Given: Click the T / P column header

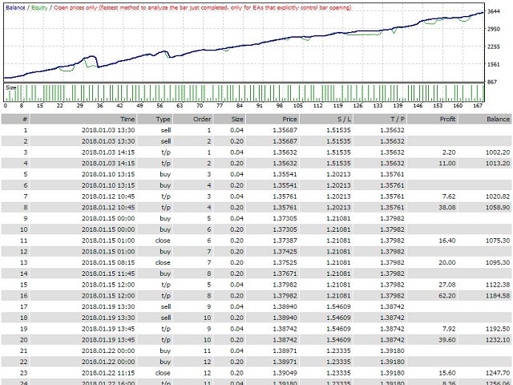Looking at the screenshot, I should (380, 120).
